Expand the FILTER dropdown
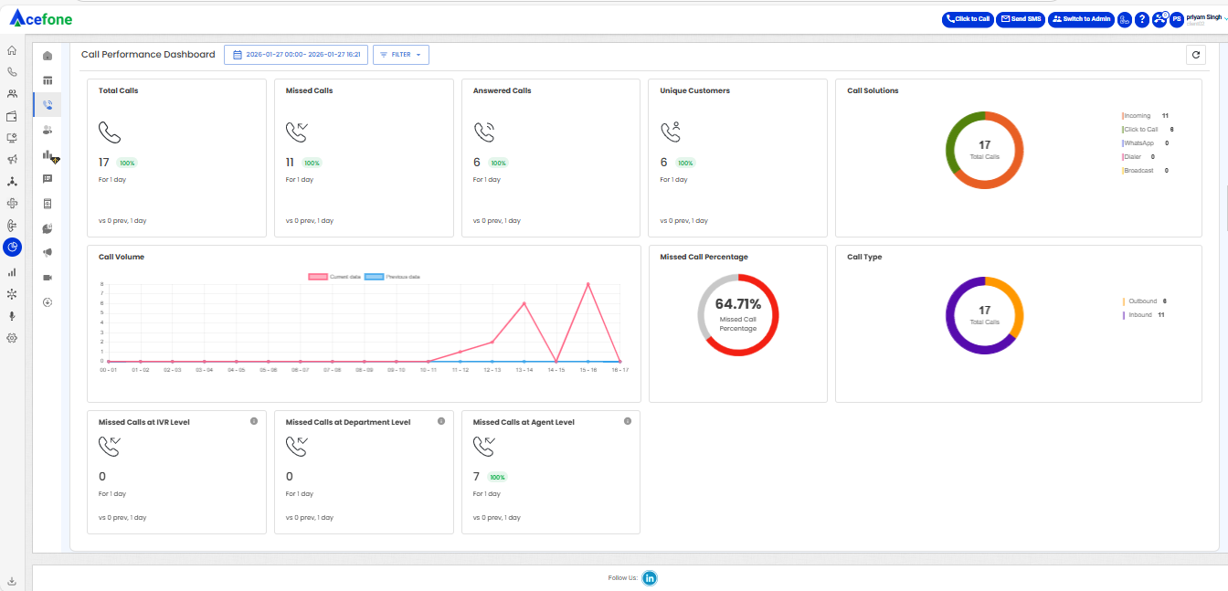Screen dimensions: 1228x591 tap(401, 55)
